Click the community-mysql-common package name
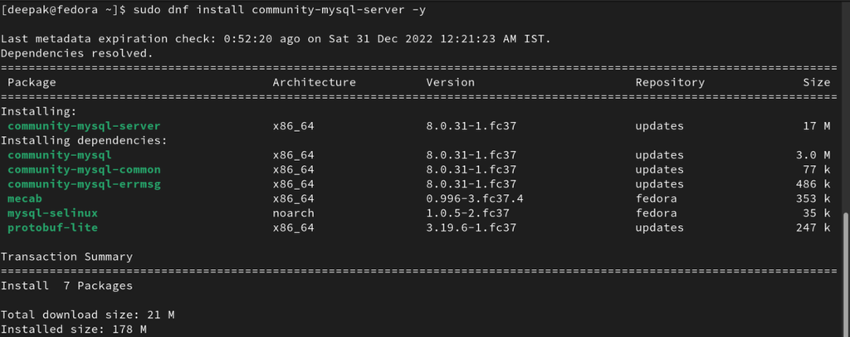The width and height of the screenshot is (850, 337). click(x=84, y=169)
